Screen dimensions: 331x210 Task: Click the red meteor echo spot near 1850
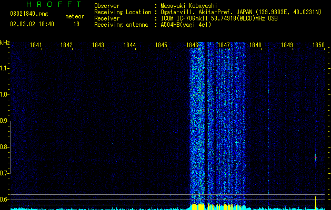(x=315, y=157)
